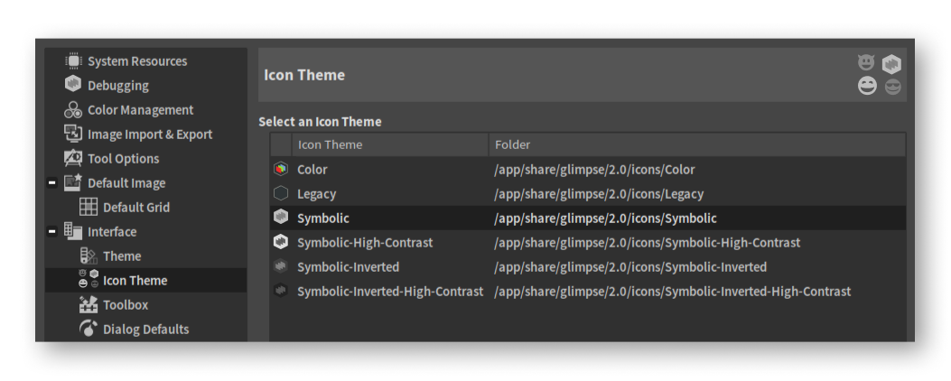Click the Tool Options icon
Image resolution: width=951 pixels, height=381 pixels.
[x=73, y=158]
